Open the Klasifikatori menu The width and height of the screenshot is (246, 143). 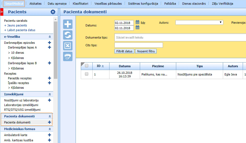(x=80, y=4)
